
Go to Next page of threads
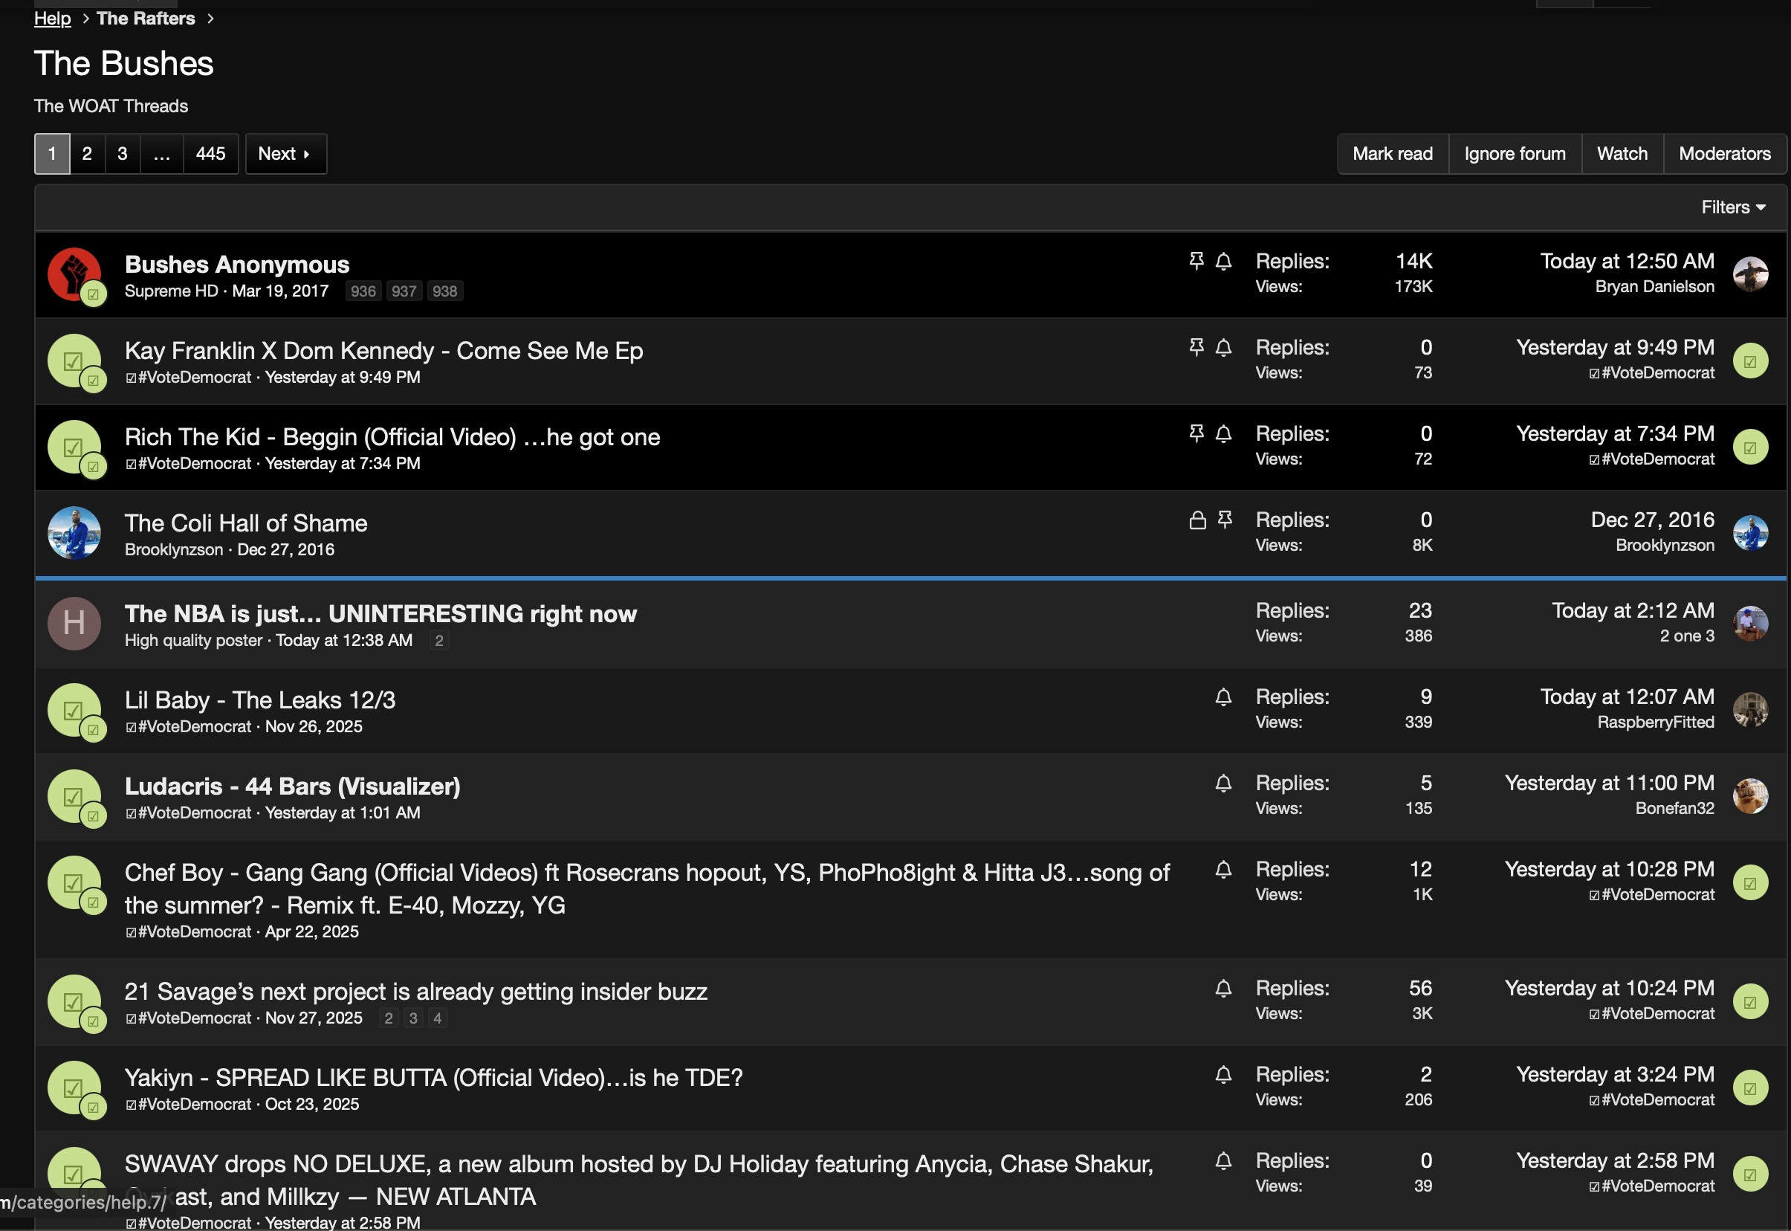[285, 153]
